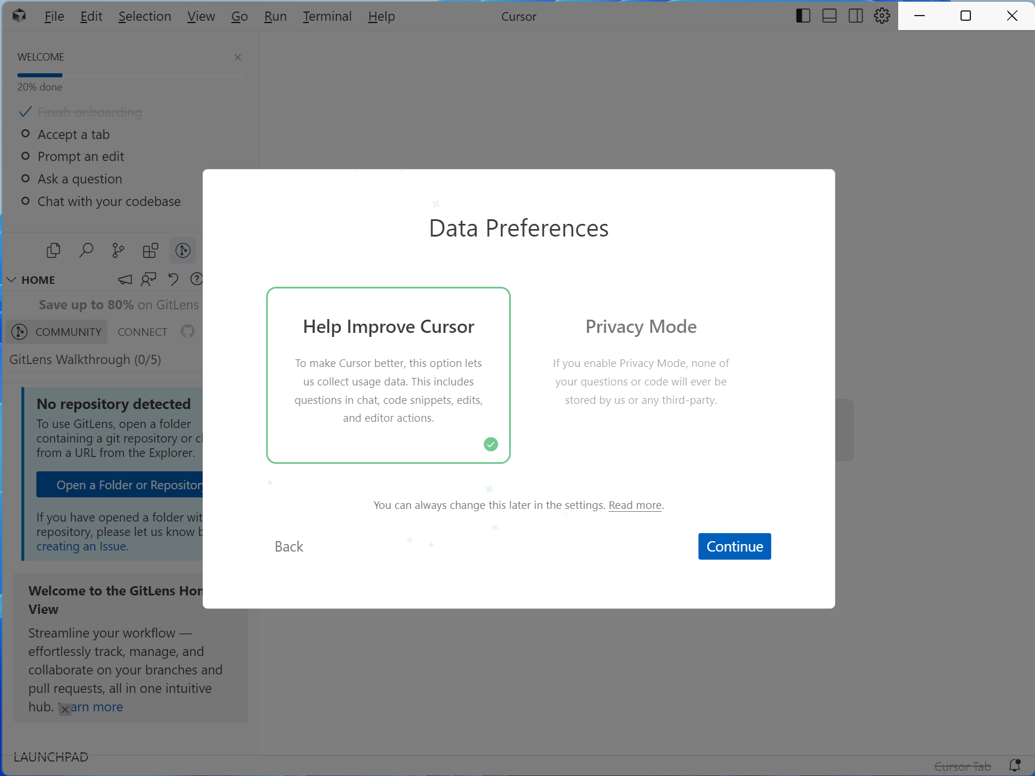This screenshot has width=1035, height=776.
Task: Toggle the primary side bar layout icon
Action: point(803,16)
